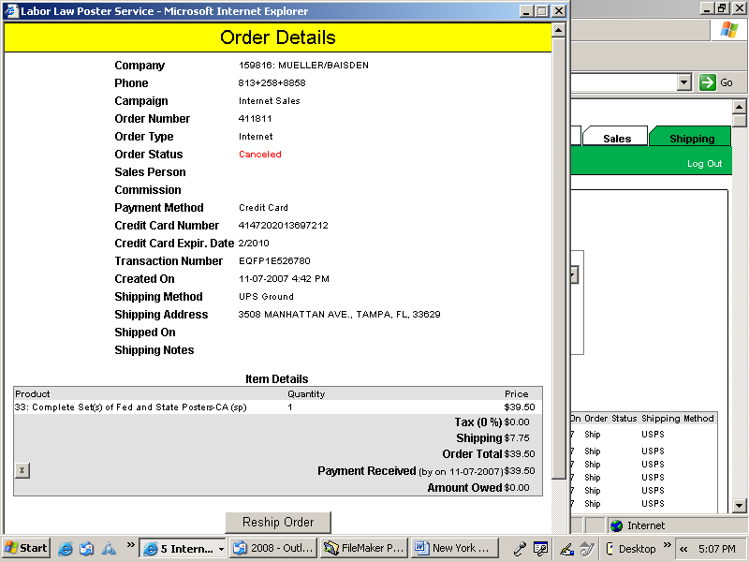The height and width of the screenshot is (562, 749).
Task: Click the small x button beside Order Total
Action: click(x=22, y=470)
